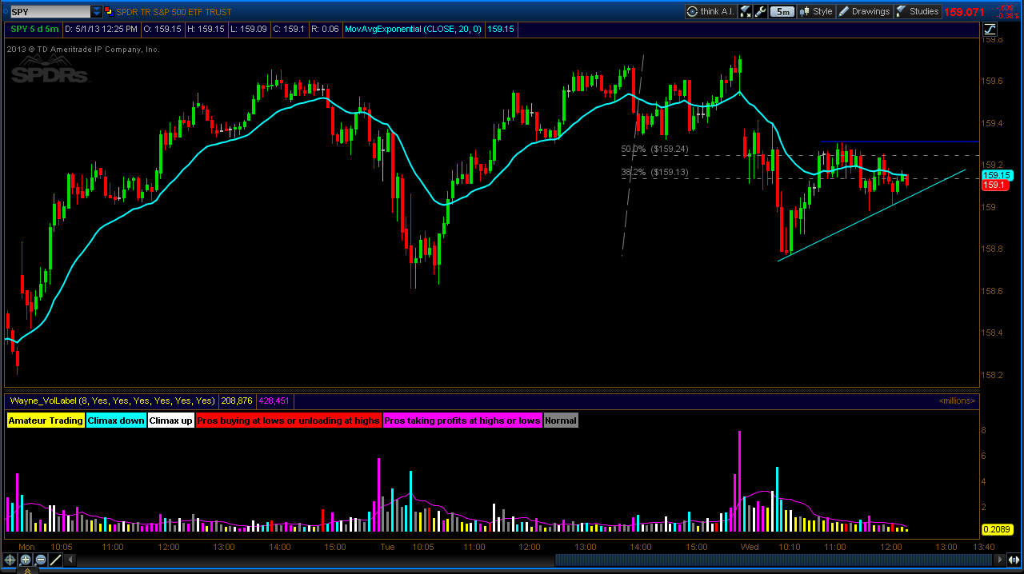The height and width of the screenshot is (574, 1024).
Task: Open the Studies menu
Action: 917,11
